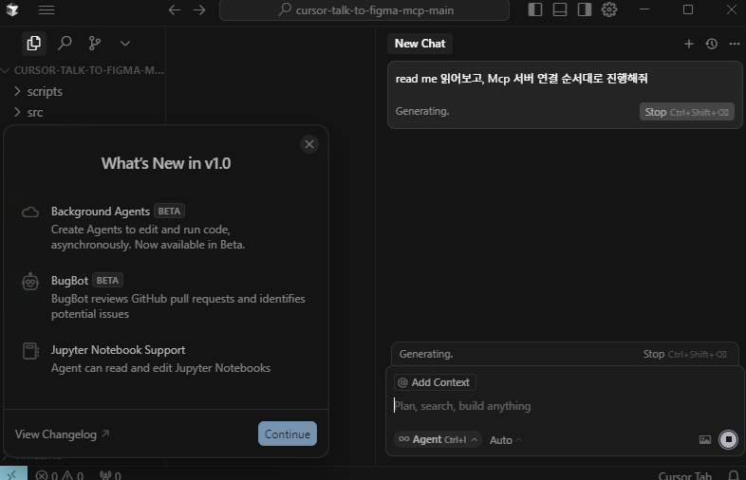Viewport: 746px width, 480px height.
Task: Open chat more options ellipsis
Action: tap(735, 44)
